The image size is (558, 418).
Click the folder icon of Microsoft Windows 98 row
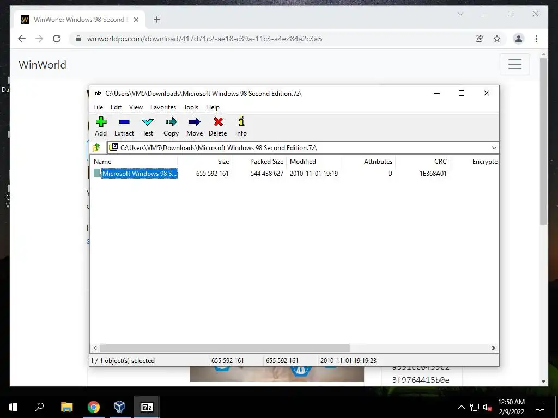(x=97, y=173)
